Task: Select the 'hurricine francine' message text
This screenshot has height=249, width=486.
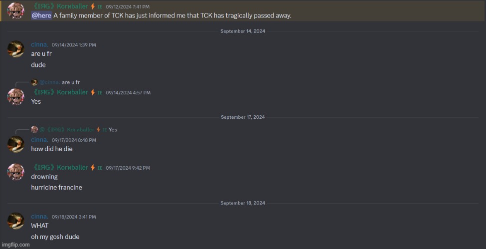Action: click(x=56, y=188)
